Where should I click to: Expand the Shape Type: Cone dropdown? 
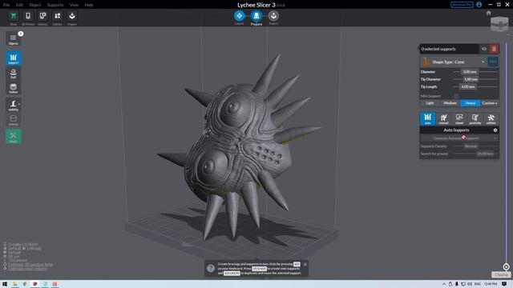[x=453, y=62]
